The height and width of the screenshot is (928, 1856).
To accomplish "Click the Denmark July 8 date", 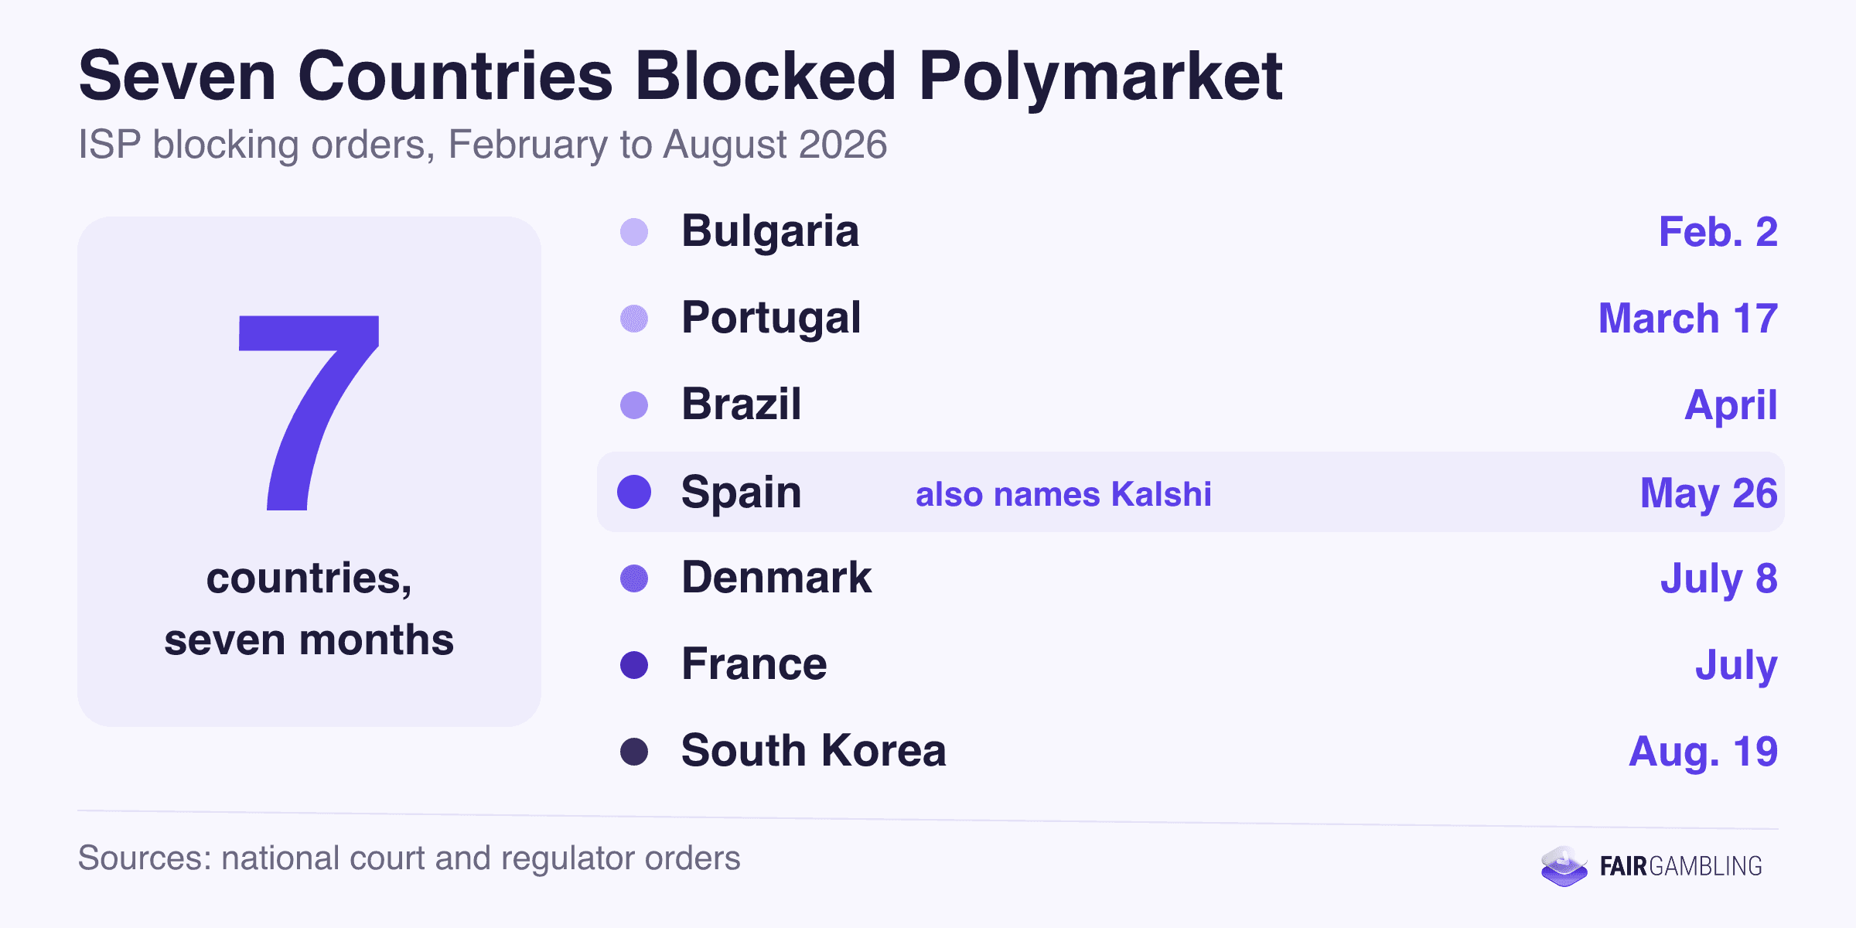I will point(1719,579).
